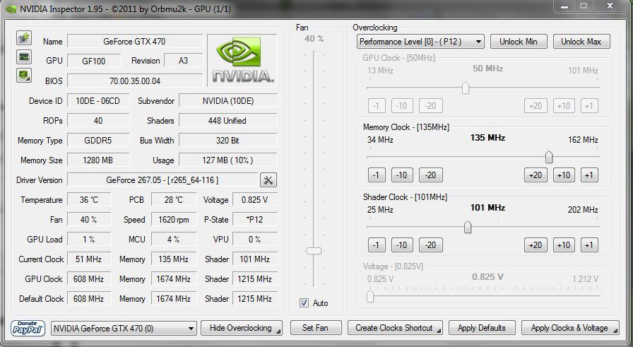
Task: Open Create Clocks Shortcut options
Action: tap(395, 328)
